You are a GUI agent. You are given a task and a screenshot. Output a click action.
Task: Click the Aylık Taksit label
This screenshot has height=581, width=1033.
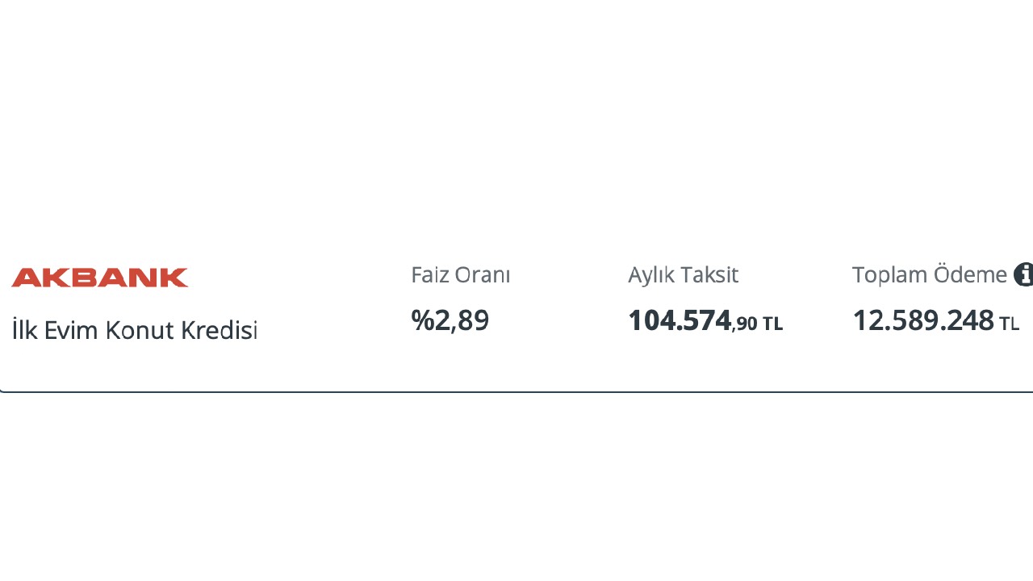683,275
